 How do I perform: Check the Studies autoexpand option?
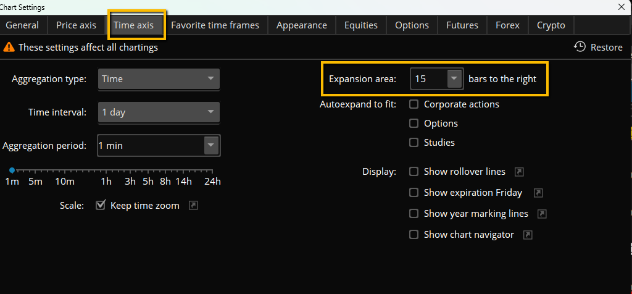click(x=414, y=143)
